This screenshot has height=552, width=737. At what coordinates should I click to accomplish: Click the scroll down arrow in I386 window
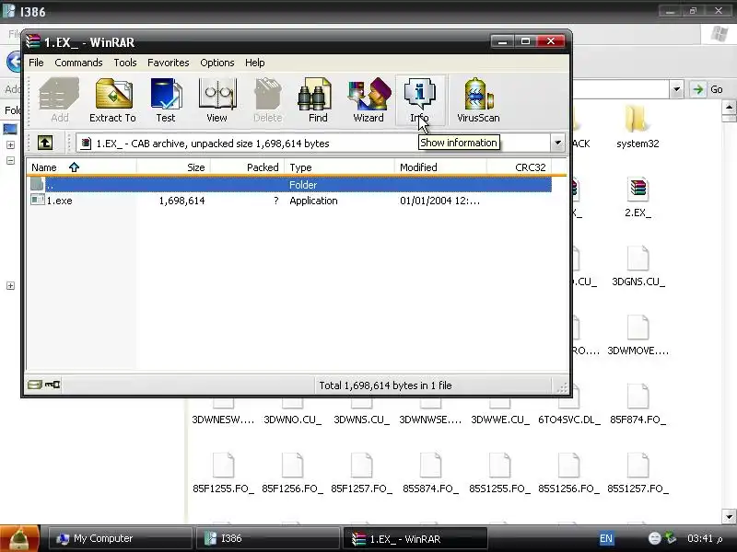(x=729, y=516)
